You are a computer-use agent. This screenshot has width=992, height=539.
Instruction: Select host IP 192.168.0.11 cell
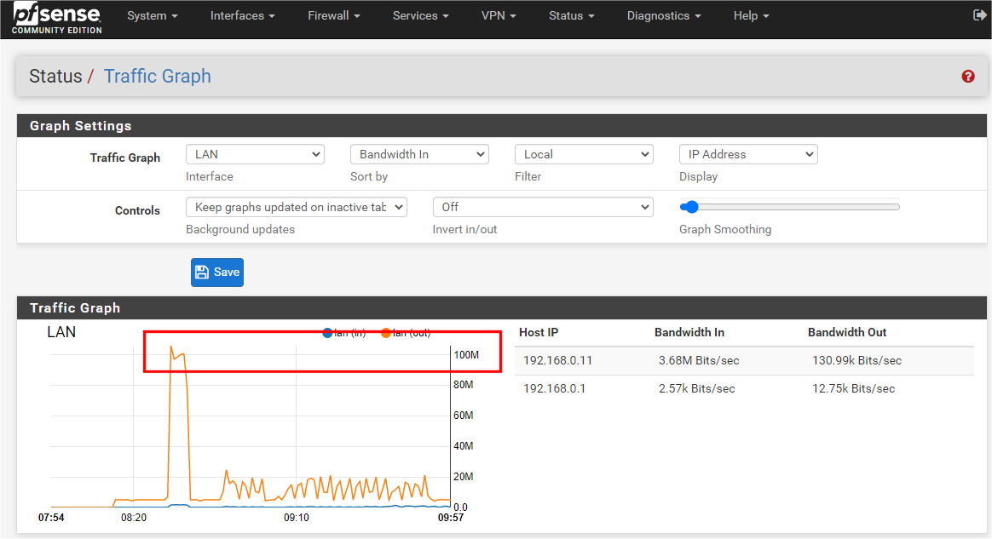557,361
